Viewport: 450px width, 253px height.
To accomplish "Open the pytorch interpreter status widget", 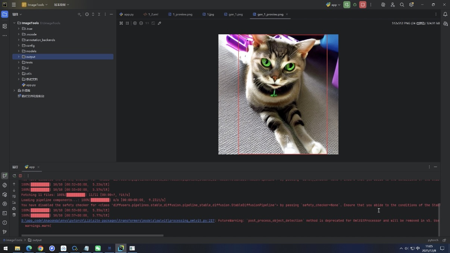I will 433,240.
